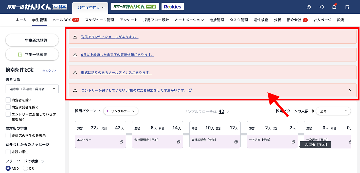
Task: Click the support headset icon
Action: point(321,7)
